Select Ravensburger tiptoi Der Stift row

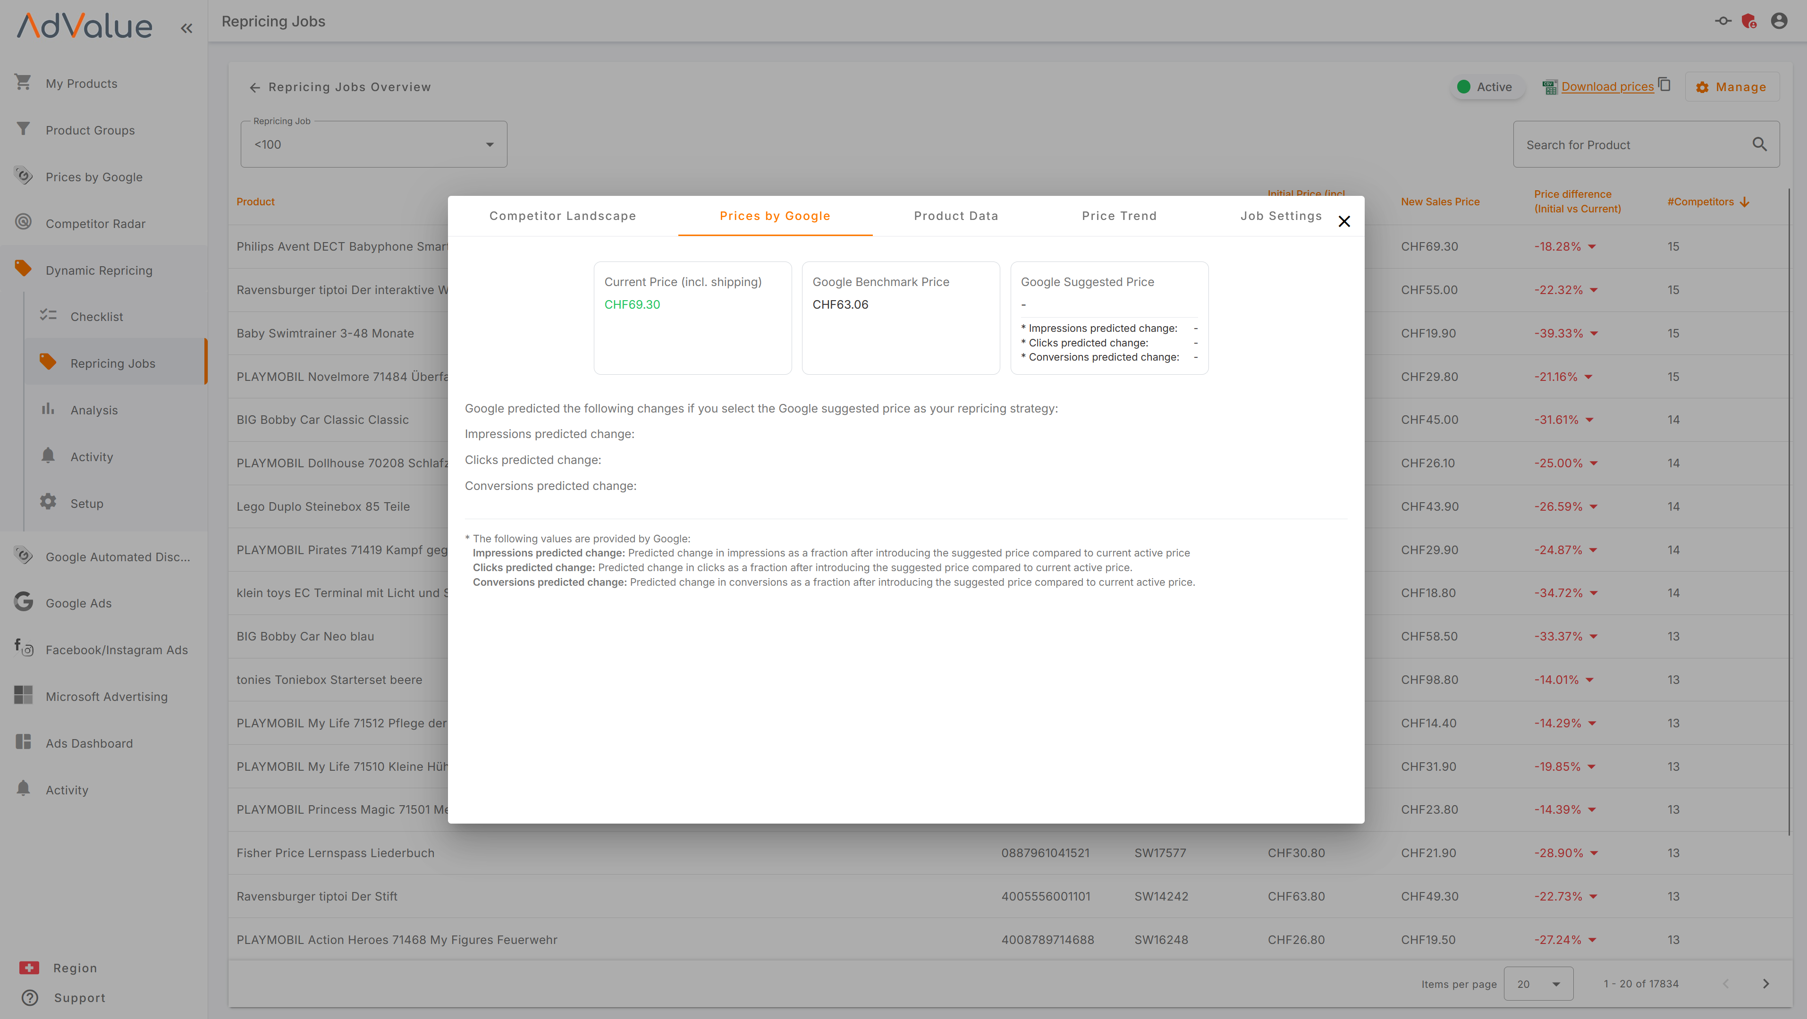[x=1009, y=896]
